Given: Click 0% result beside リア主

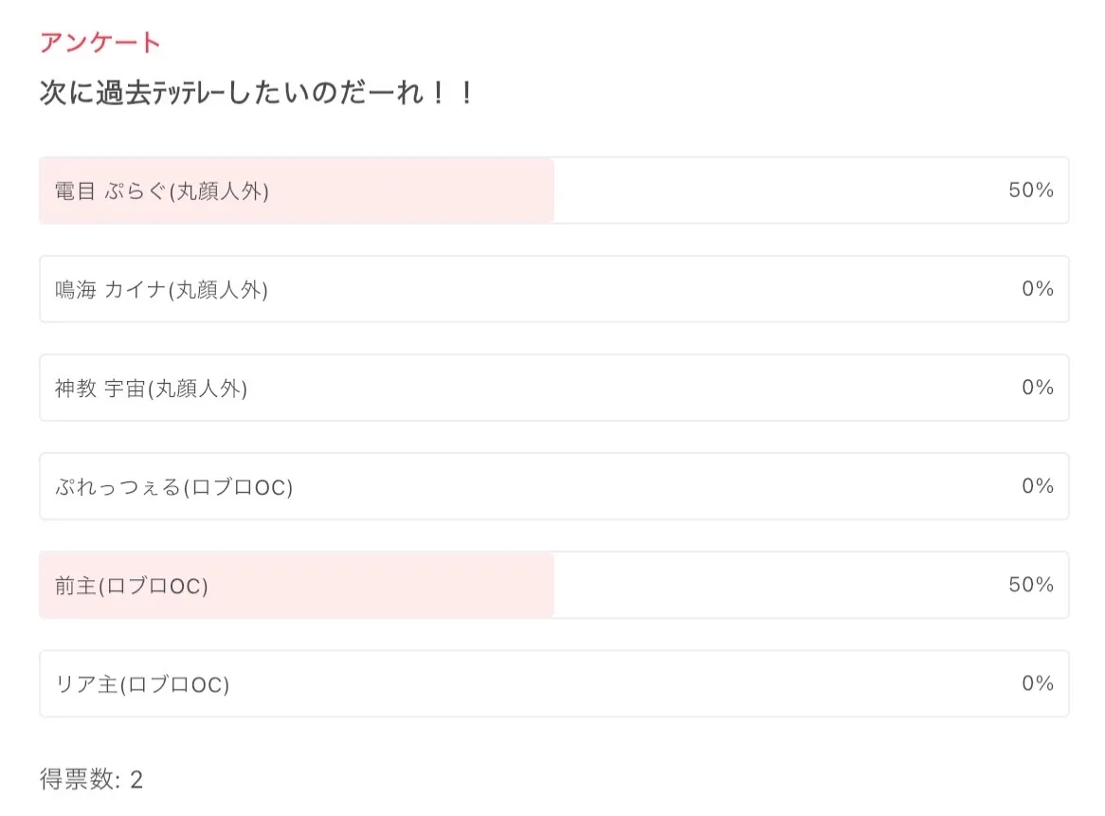Looking at the screenshot, I should pyautogui.click(x=1037, y=683).
